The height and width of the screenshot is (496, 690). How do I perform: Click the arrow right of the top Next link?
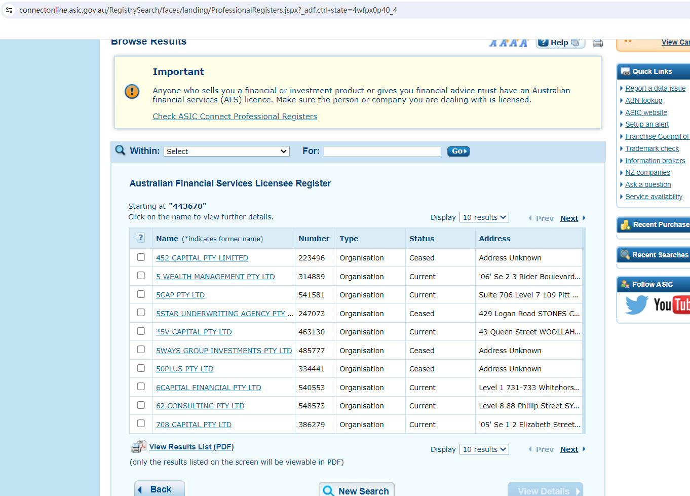pyautogui.click(x=584, y=218)
